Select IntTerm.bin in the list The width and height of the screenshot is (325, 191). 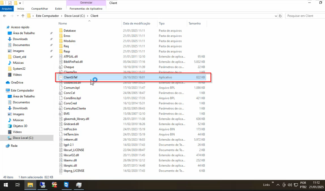[71, 134]
